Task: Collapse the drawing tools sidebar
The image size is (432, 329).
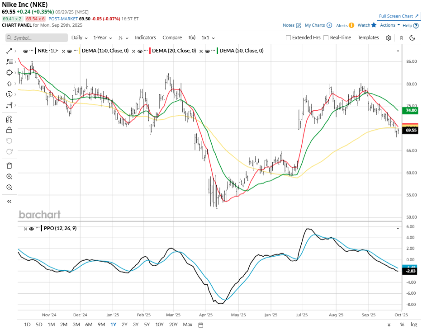Action: point(9,201)
